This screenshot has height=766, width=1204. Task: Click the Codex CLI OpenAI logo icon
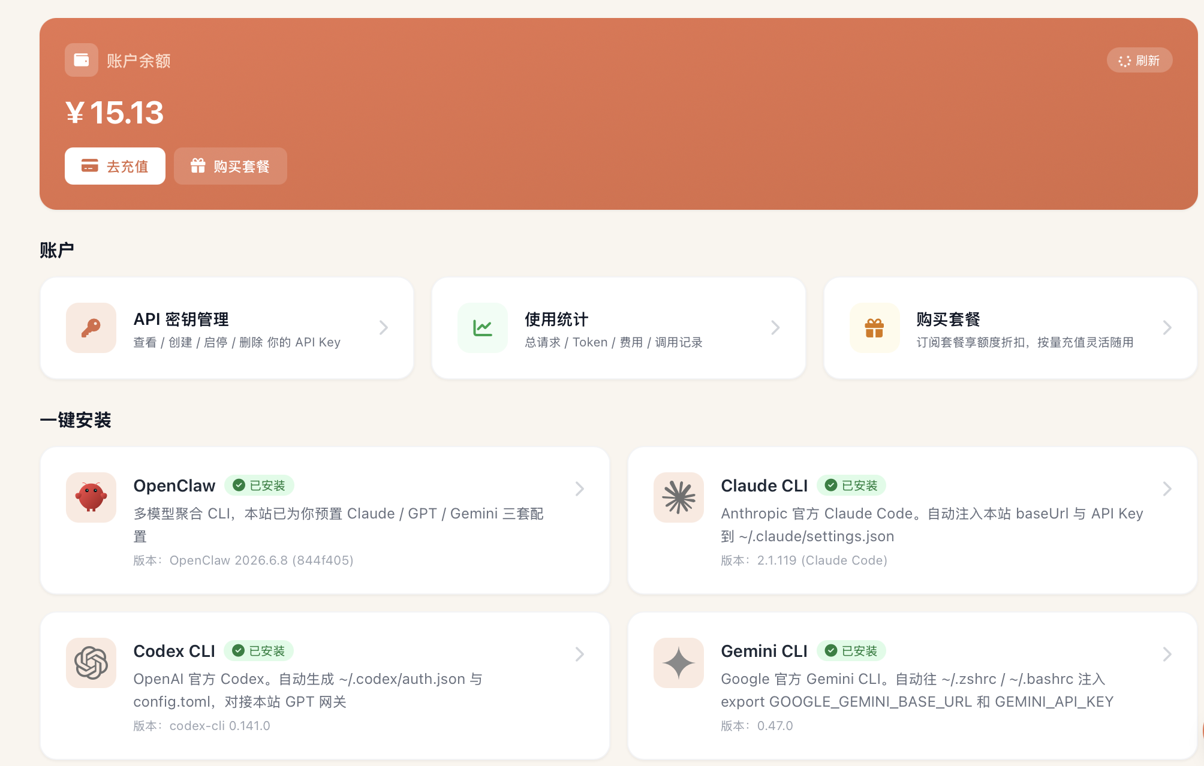pyautogui.click(x=91, y=663)
